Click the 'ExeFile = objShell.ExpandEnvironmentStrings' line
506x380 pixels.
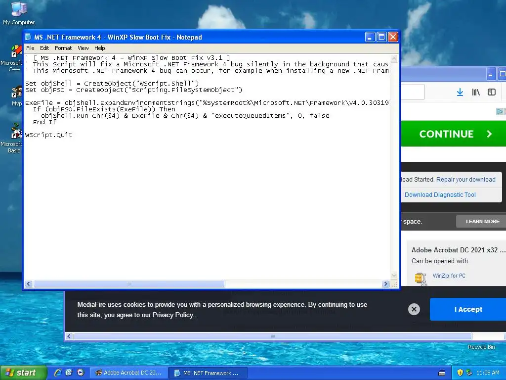click(x=207, y=103)
